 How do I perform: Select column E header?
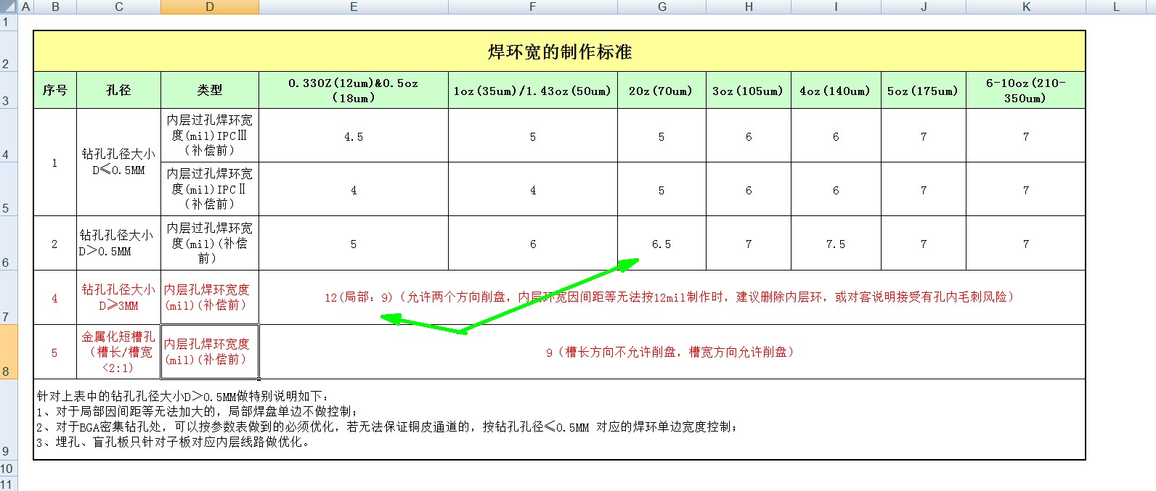354,7
